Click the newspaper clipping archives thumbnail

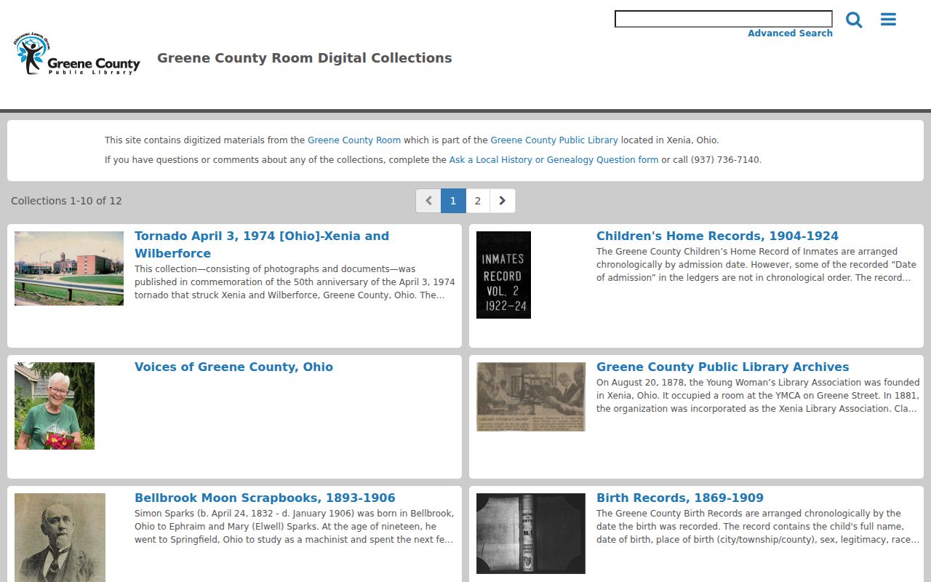click(x=531, y=396)
